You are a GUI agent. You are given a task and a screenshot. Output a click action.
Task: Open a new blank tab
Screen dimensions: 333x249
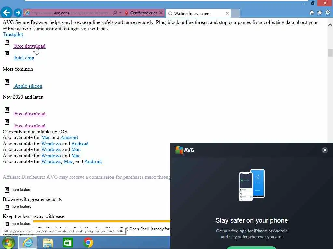pyautogui.click(x=235, y=13)
